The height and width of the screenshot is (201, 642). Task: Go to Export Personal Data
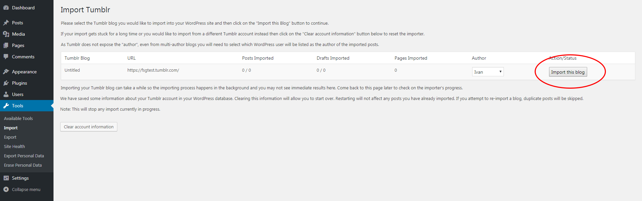tap(24, 156)
